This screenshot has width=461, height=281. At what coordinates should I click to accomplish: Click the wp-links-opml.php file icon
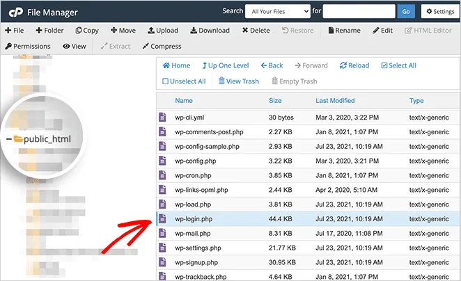(162, 190)
